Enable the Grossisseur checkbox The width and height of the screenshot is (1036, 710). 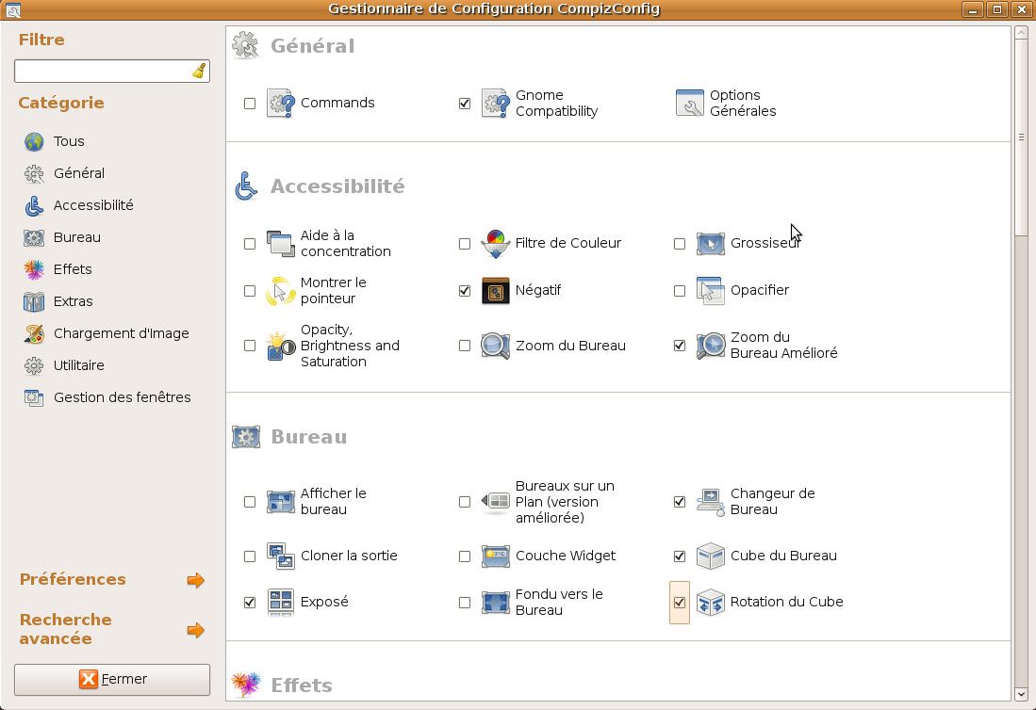680,244
